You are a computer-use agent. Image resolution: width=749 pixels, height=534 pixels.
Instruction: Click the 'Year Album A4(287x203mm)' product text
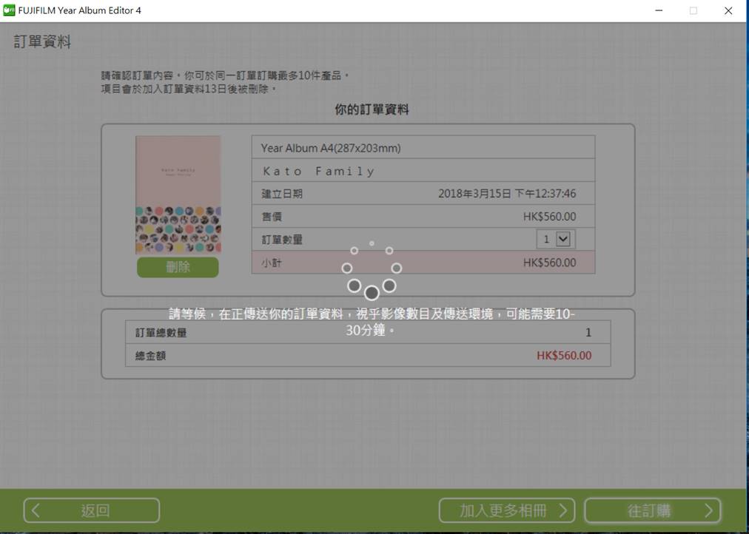[331, 148]
